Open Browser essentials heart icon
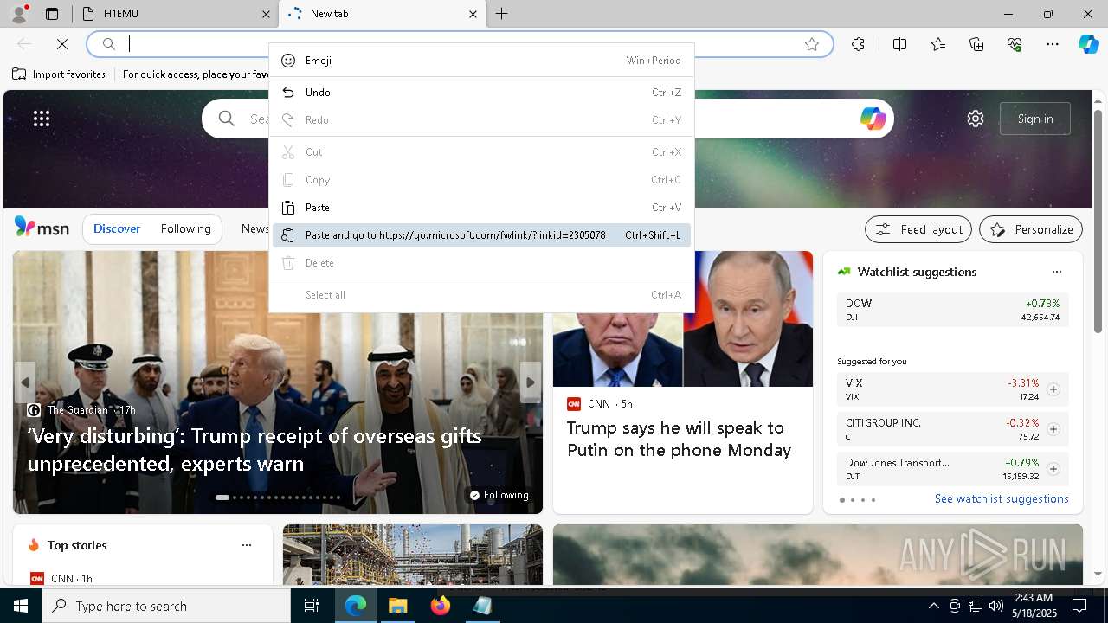The image size is (1108, 623). point(1015,44)
